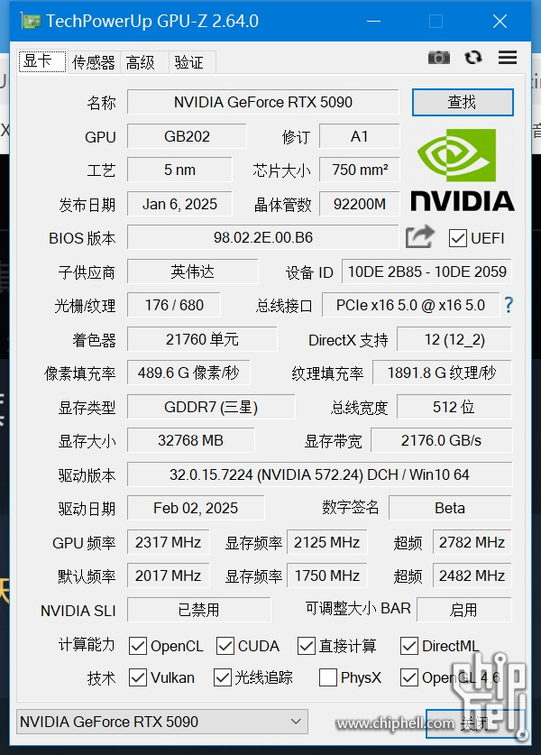
Task: Switch to the 传感器 tab
Action: tap(94, 62)
